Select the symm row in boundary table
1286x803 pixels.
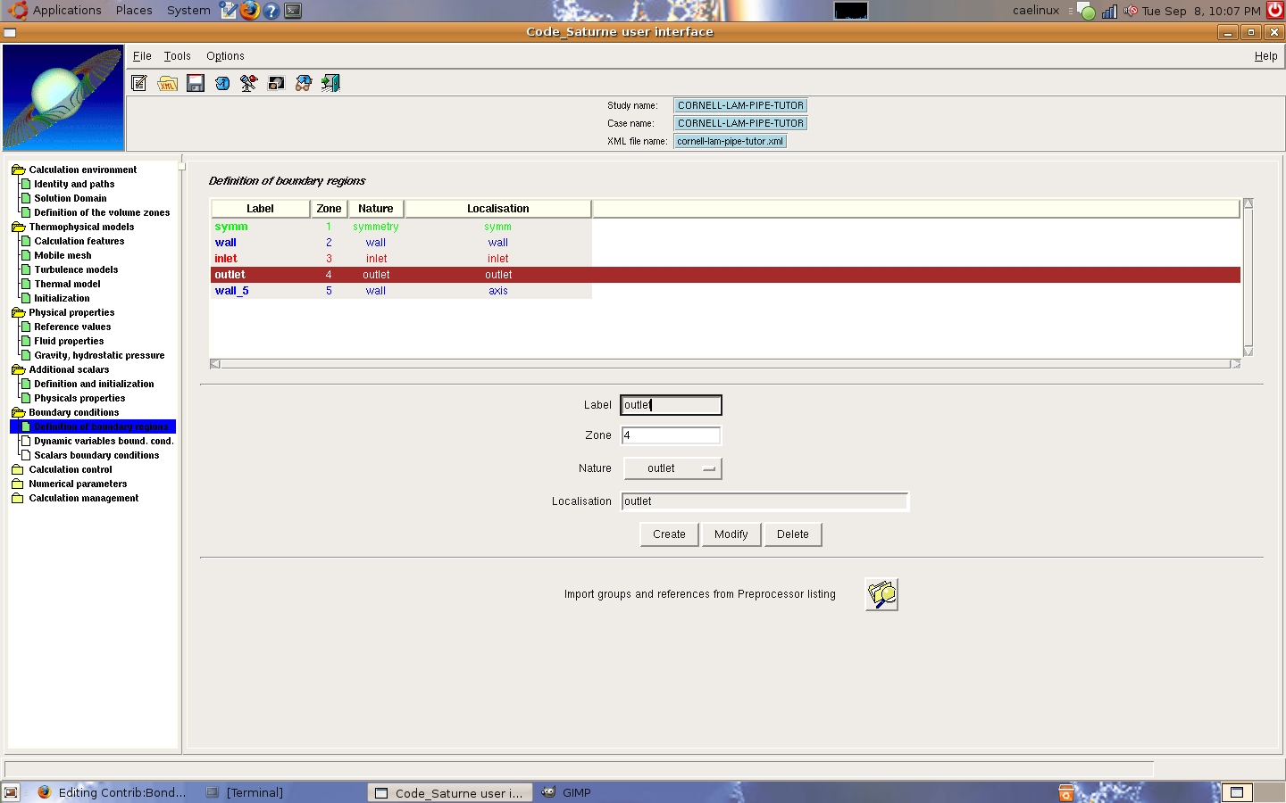[401, 227]
